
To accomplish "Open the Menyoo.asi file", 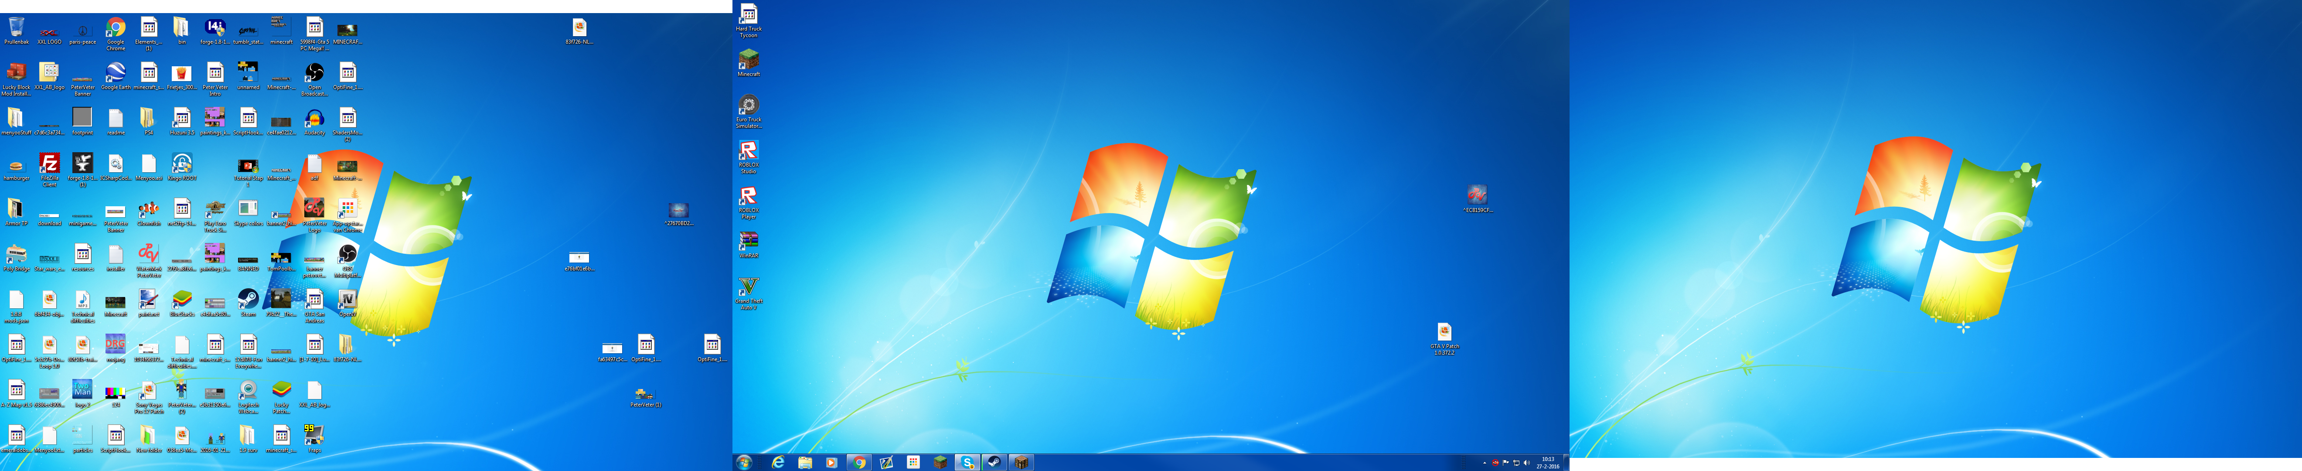I will (x=148, y=167).
